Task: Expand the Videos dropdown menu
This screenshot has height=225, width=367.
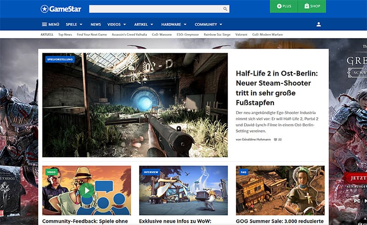Action: [x=117, y=24]
